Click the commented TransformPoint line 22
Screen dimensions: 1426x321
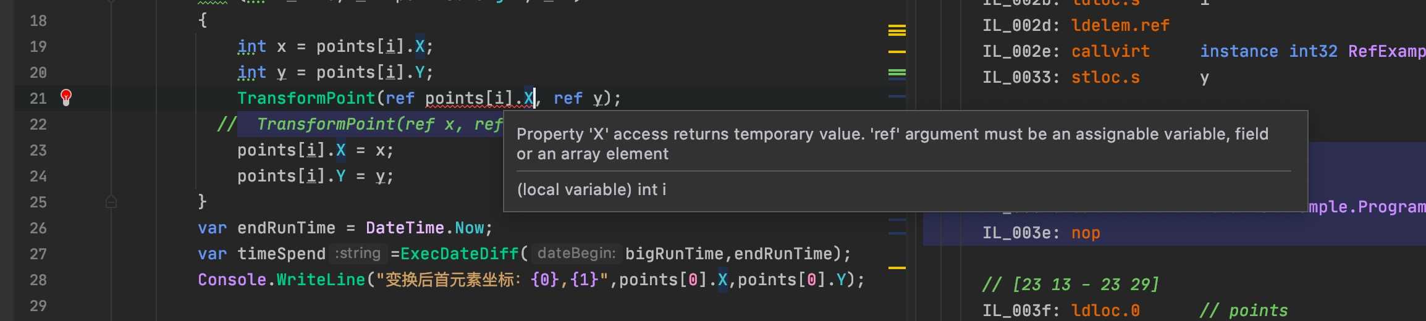coord(360,124)
